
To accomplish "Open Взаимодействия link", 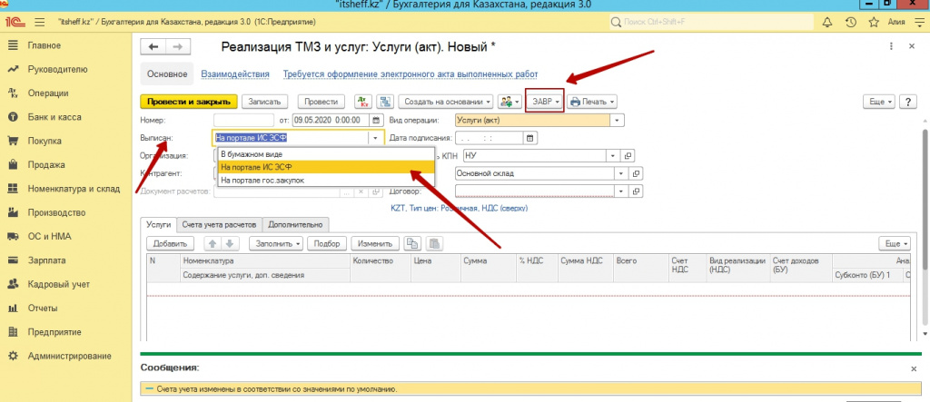I will [235, 74].
